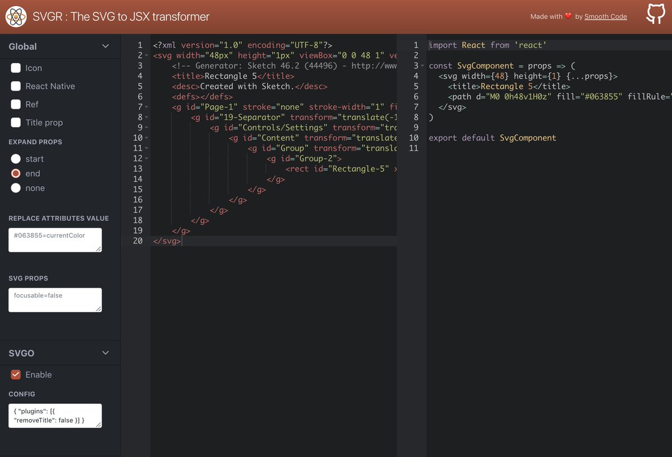This screenshot has width=672, height=457.
Task: Click the rect id="Rectangle-5" line
Action: (341, 168)
